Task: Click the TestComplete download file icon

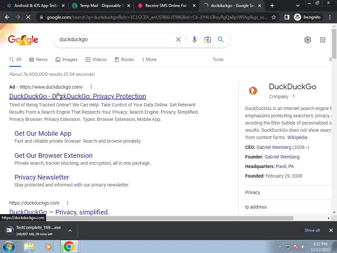Action: pos(9,230)
